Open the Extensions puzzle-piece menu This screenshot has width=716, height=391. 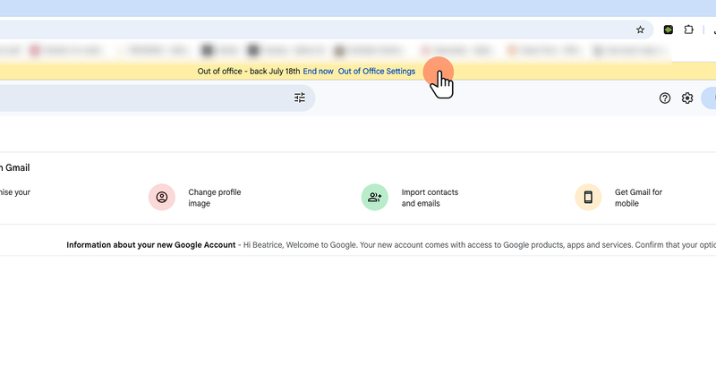click(x=688, y=30)
